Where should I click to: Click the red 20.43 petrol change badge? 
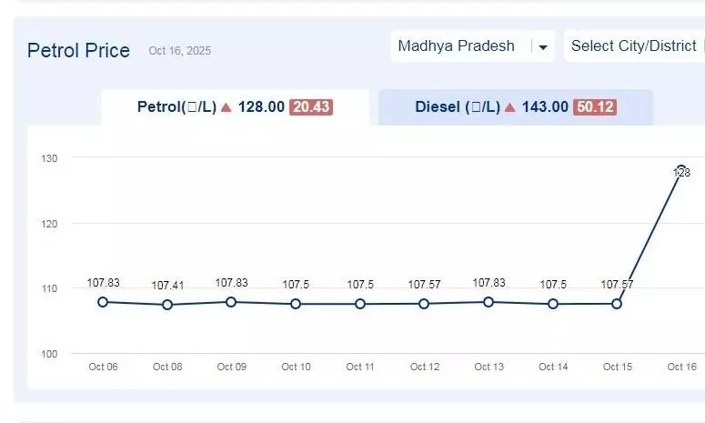pyautogui.click(x=311, y=107)
